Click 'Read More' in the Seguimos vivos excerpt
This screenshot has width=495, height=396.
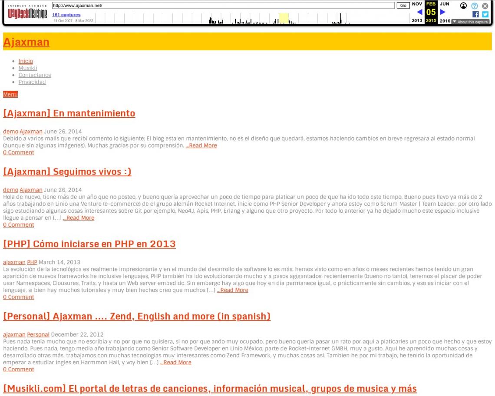pyautogui.click(x=79, y=218)
